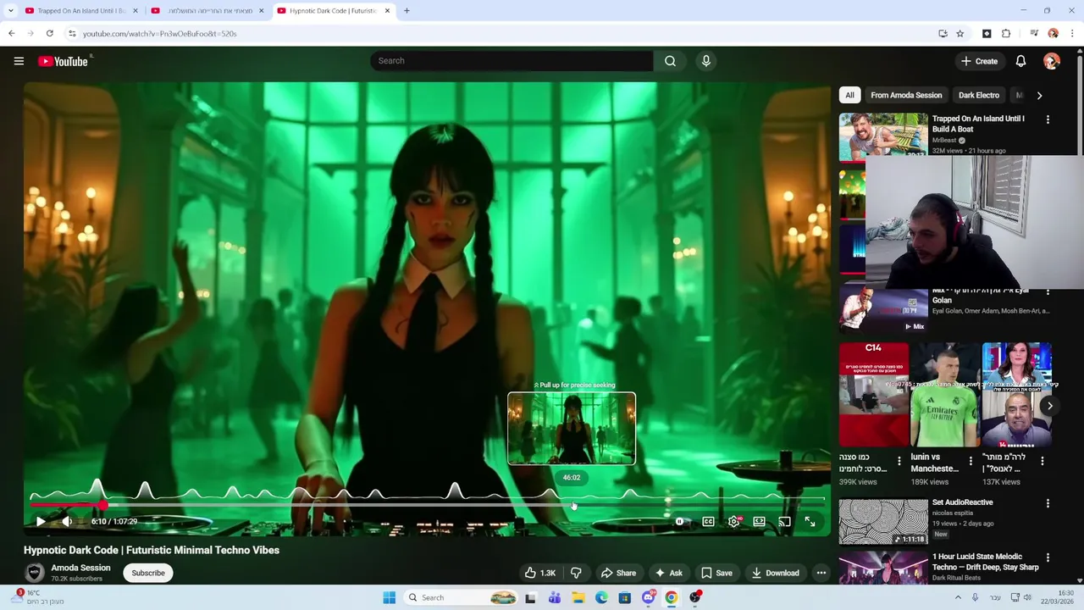Open player settings gear
Viewport: 1084px width, 610px height.
pyautogui.click(x=734, y=522)
